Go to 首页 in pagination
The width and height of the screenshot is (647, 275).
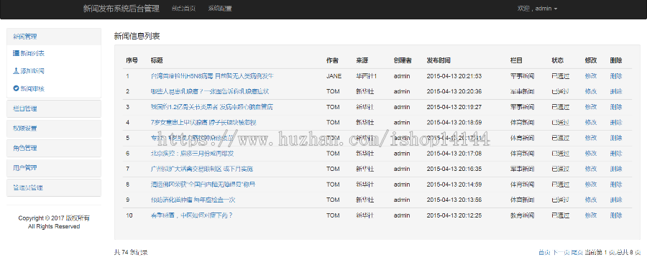point(545,252)
